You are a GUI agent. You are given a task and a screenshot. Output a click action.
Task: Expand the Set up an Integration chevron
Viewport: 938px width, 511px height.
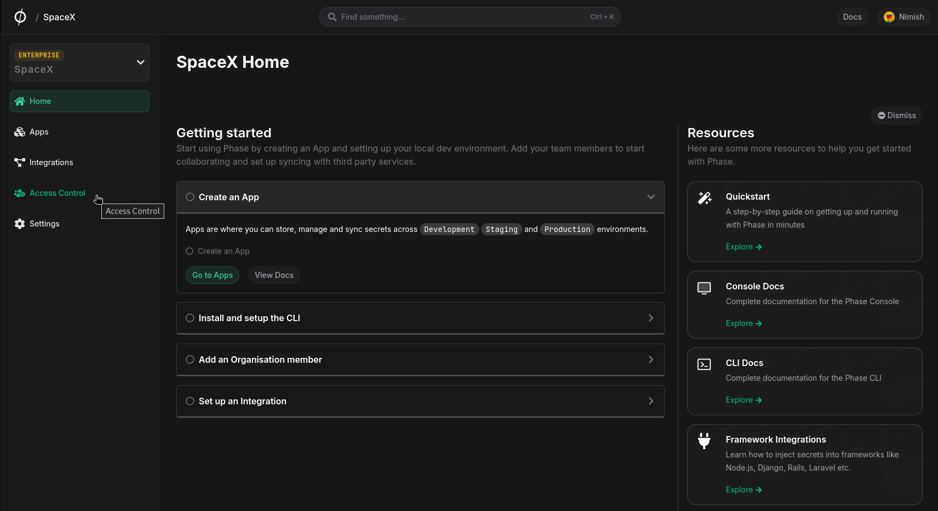click(x=651, y=401)
